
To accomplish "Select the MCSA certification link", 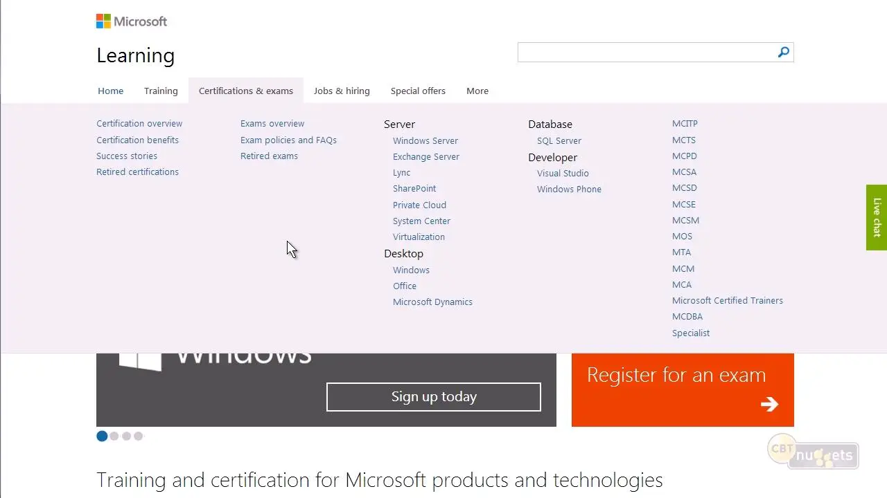I will 684,172.
